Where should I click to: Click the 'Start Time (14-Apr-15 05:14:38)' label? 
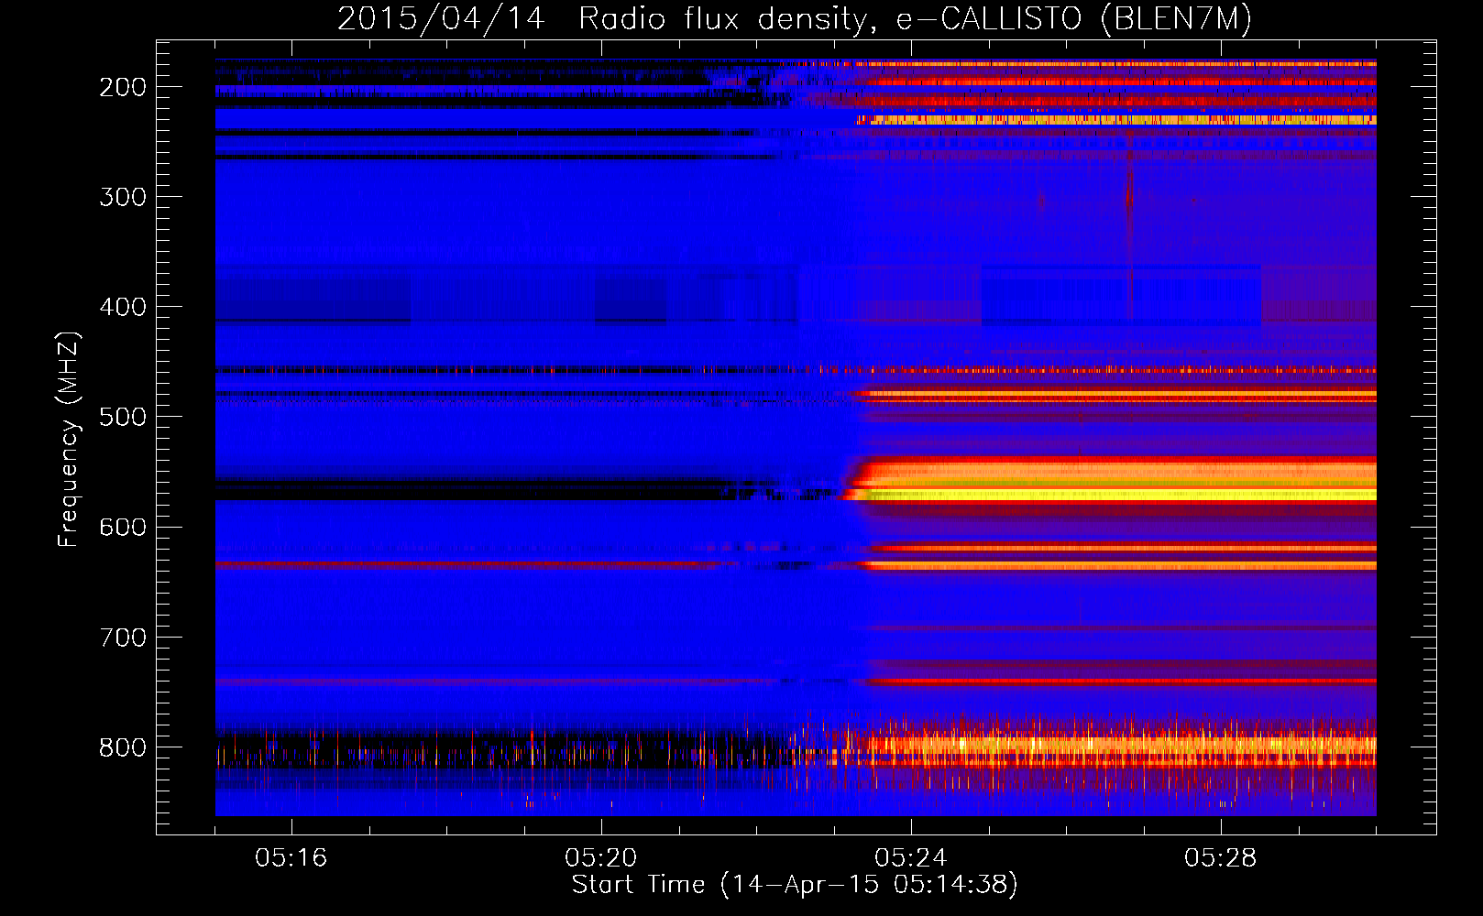pos(795,885)
